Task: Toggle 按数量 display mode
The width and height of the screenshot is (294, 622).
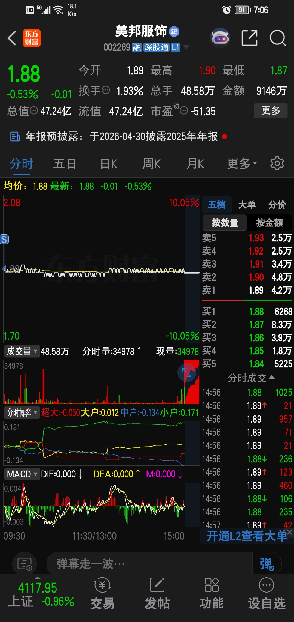Action: tap(225, 223)
